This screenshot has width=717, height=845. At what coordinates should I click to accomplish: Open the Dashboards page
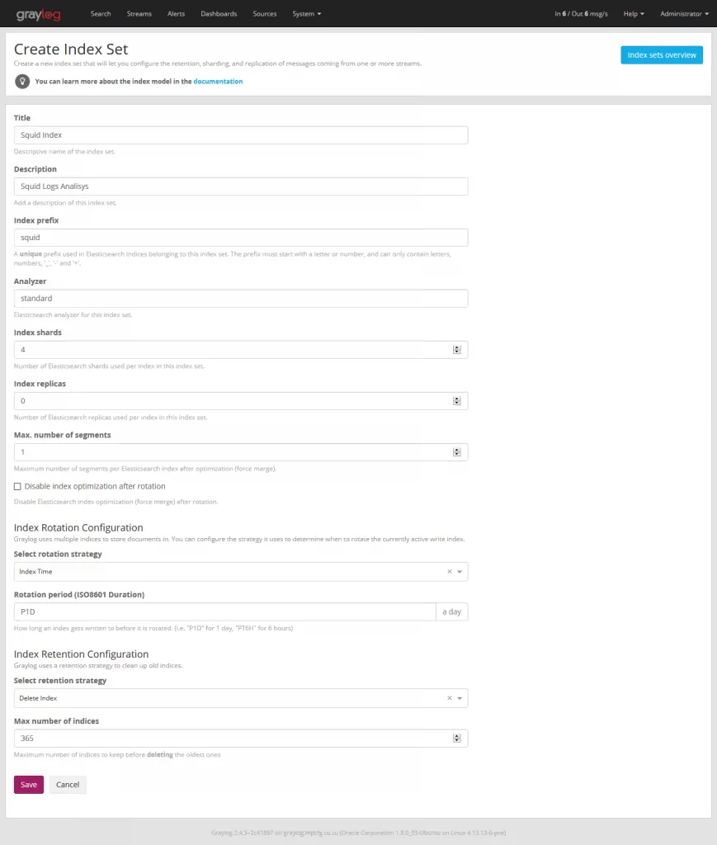point(219,14)
